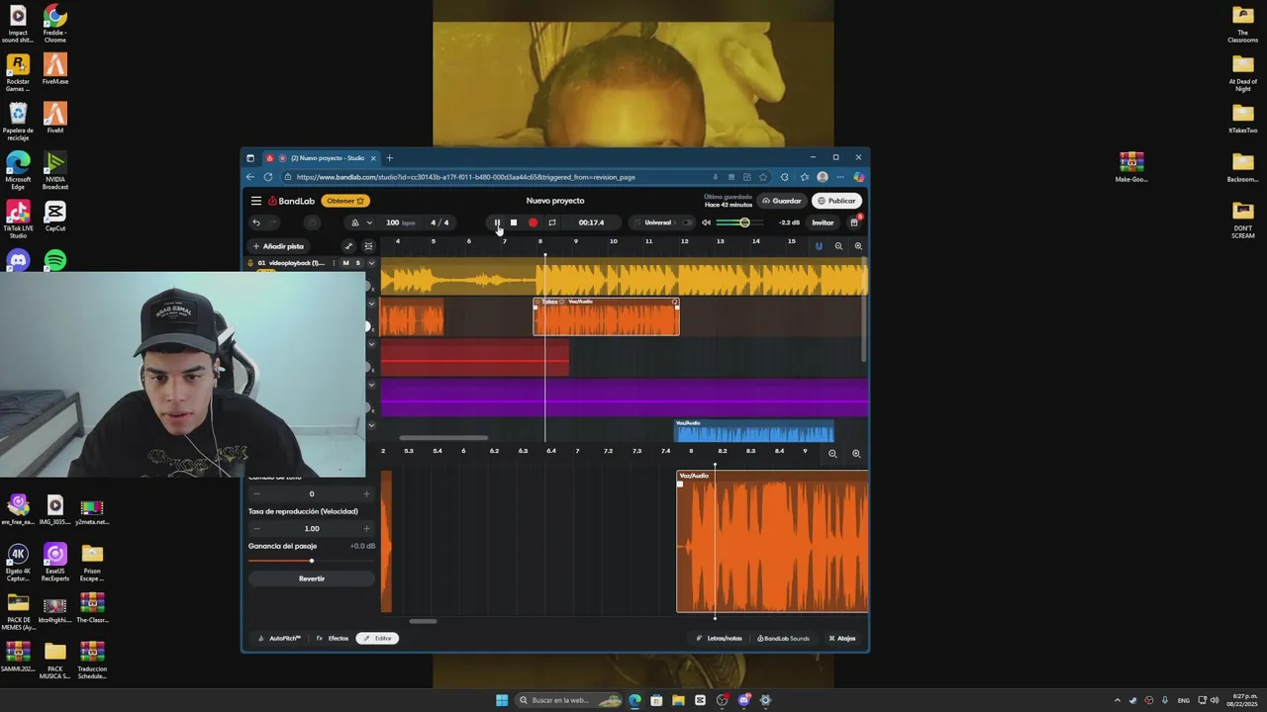Screen dimensions: 1267x712
Task: Click the Publicar button
Action: click(836, 201)
